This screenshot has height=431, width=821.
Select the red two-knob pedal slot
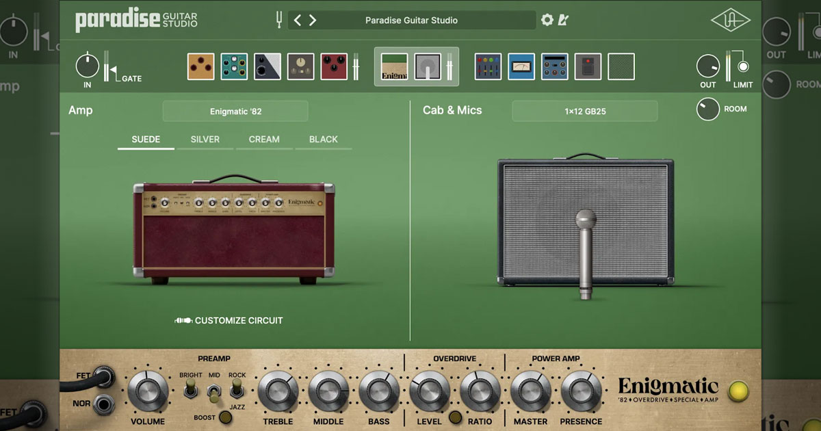335,67
